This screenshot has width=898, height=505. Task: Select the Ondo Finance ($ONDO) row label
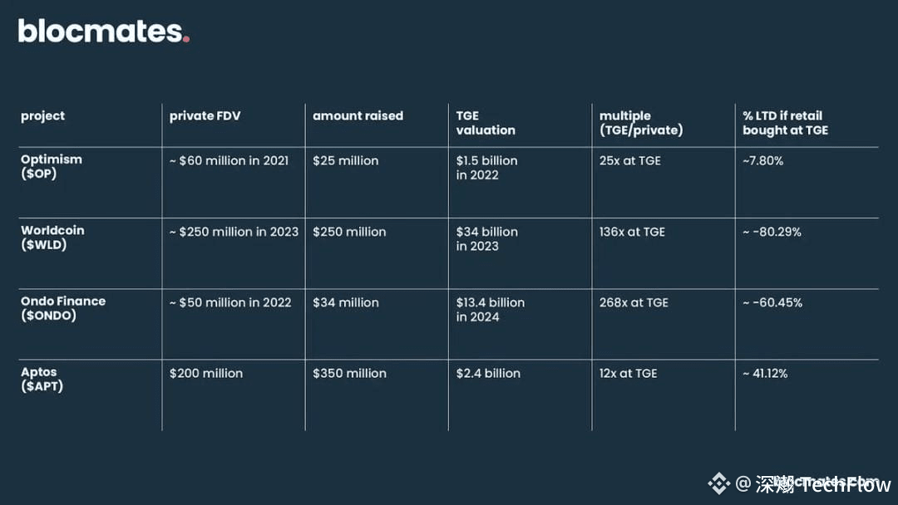(63, 308)
